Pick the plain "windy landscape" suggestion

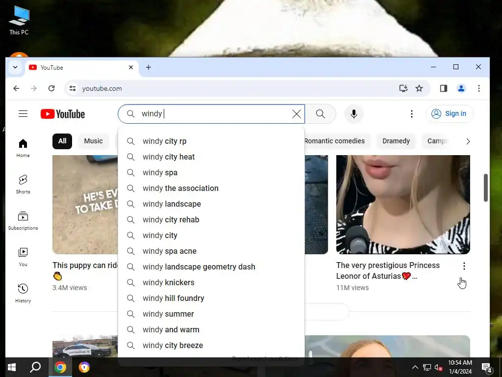[211, 204]
